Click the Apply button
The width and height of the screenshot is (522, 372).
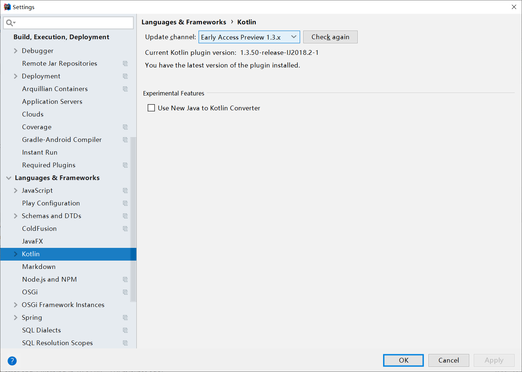click(494, 360)
